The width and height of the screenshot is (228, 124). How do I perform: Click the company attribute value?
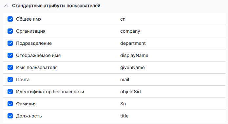[130, 31]
